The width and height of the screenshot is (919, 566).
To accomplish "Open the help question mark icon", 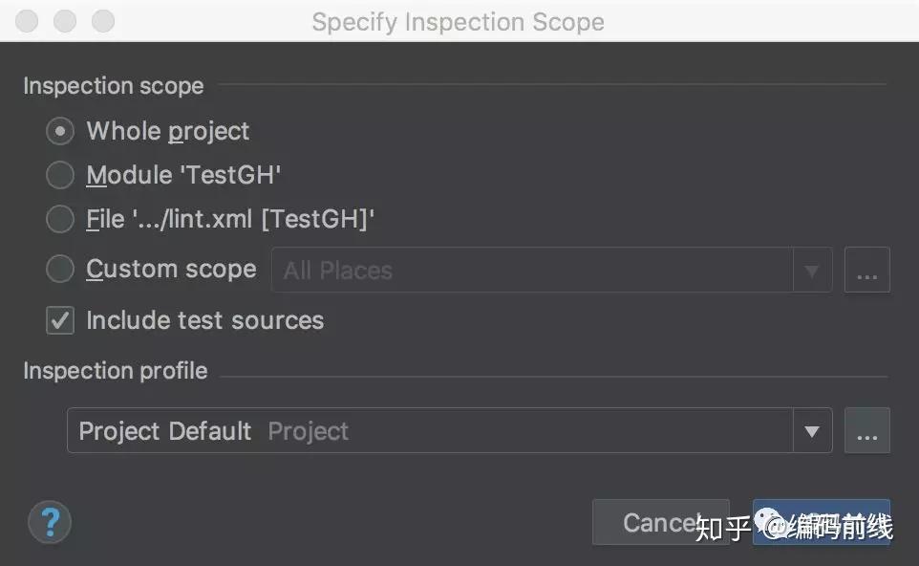I will (50, 522).
